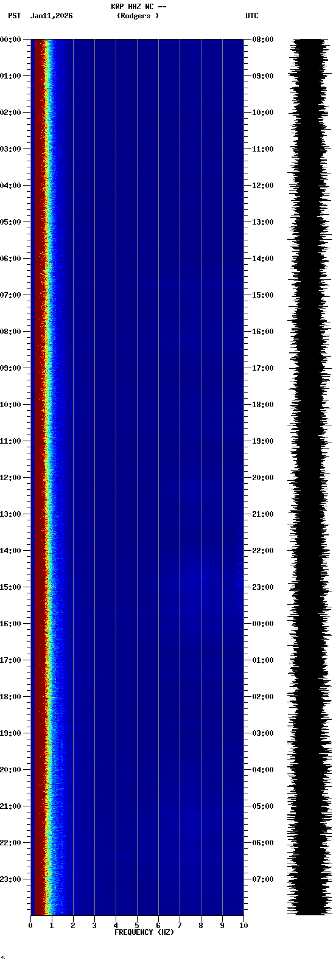Click the 12:00 PST time label
This screenshot has height=964, width=336.
tap(10, 478)
